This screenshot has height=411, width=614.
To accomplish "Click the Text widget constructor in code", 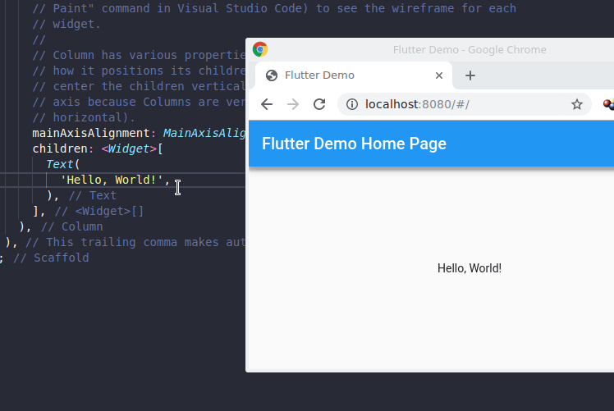I will (x=60, y=164).
